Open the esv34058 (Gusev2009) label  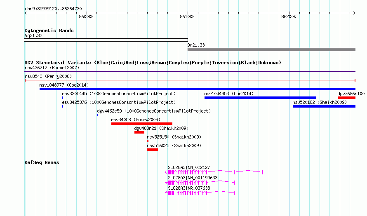point(136,120)
